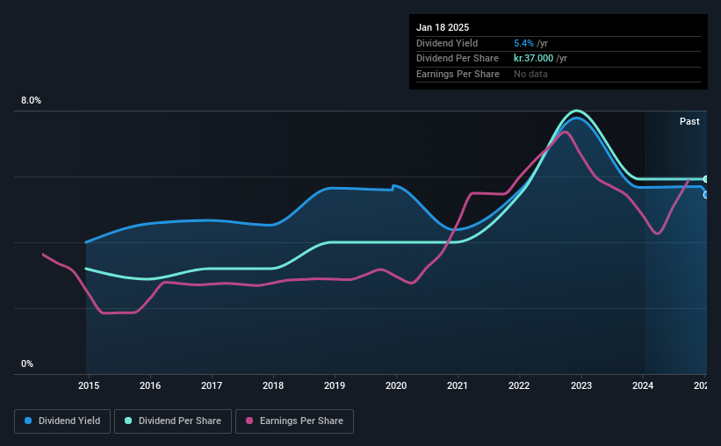Image resolution: width=721 pixels, height=446 pixels.
Task: Click the teal Dividend Per Share legend dot
Action: [128, 421]
